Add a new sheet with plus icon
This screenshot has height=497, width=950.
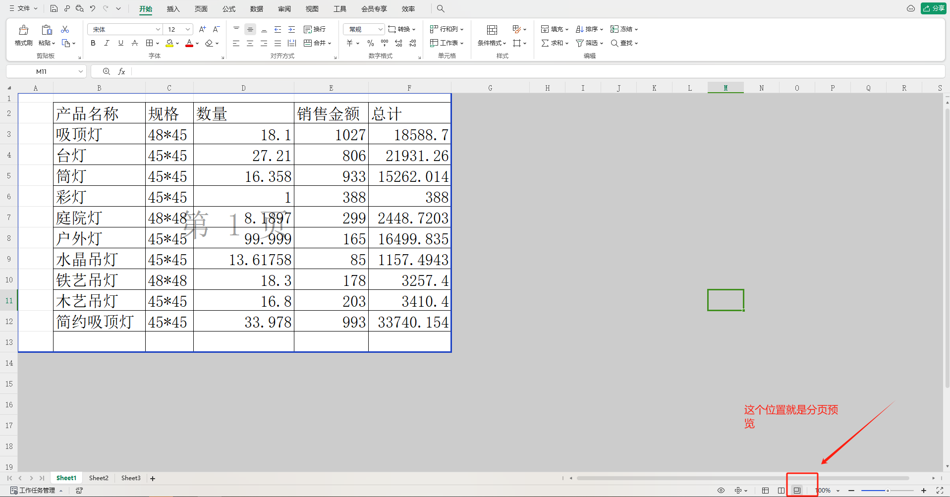(153, 479)
